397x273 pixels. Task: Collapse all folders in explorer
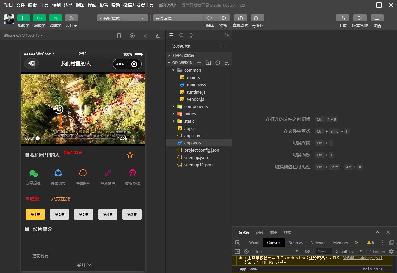[x=227, y=63]
